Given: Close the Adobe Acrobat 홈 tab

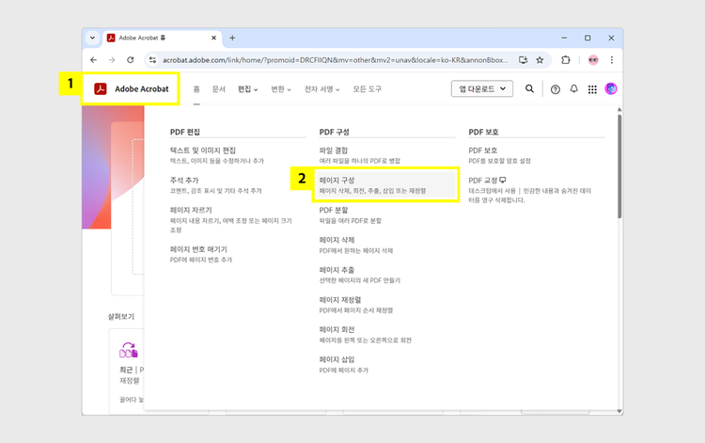Looking at the screenshot, I should point(214,38).
